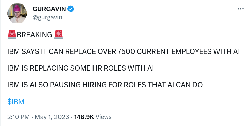Image resolution: width=249 pixels, height=126 pixels.
Task: Open the @gurgavin handle
Action: [47, 17]
